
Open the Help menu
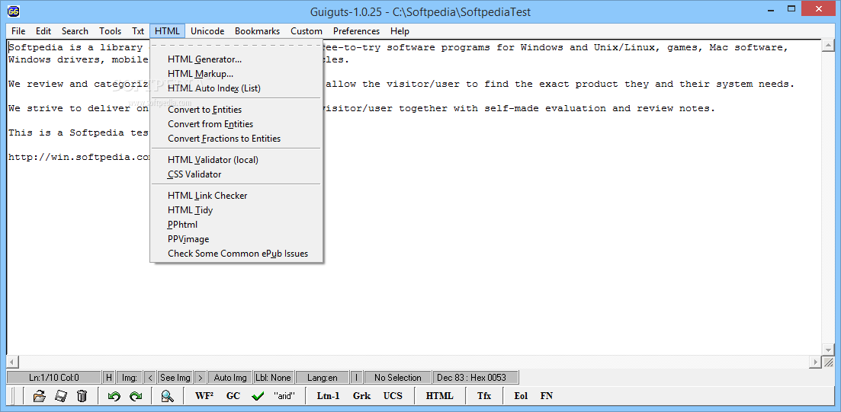tap(400, 31)
